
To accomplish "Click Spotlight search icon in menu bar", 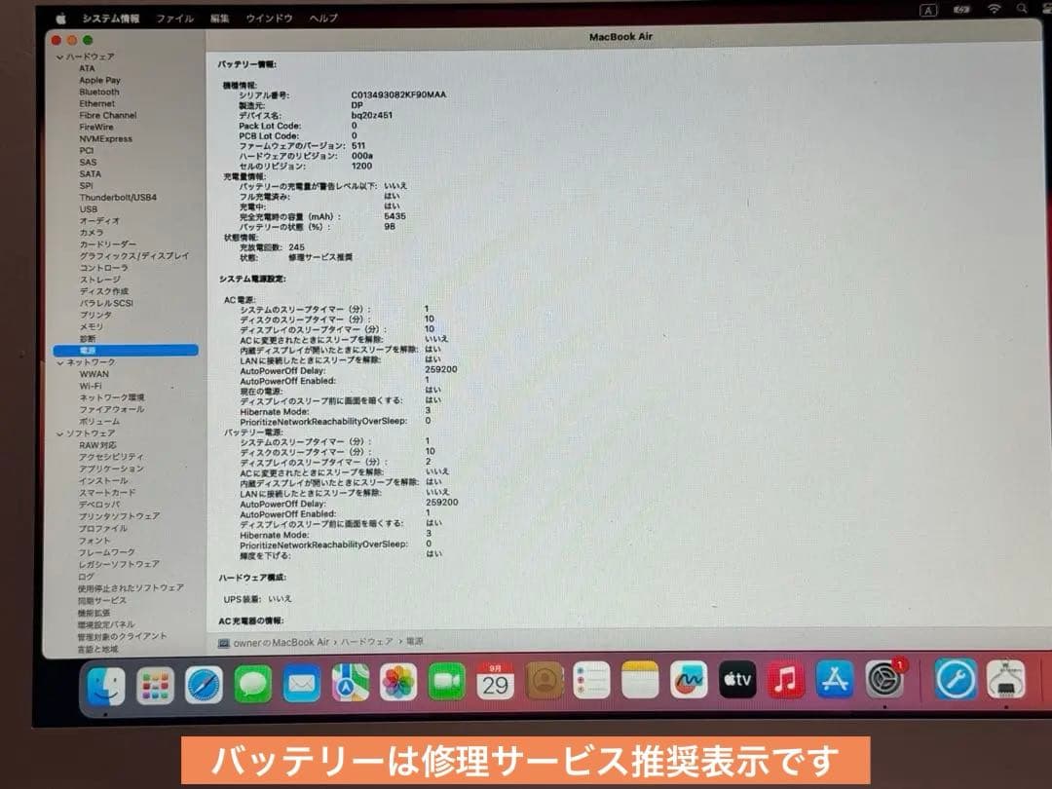I will point(1022,9).
